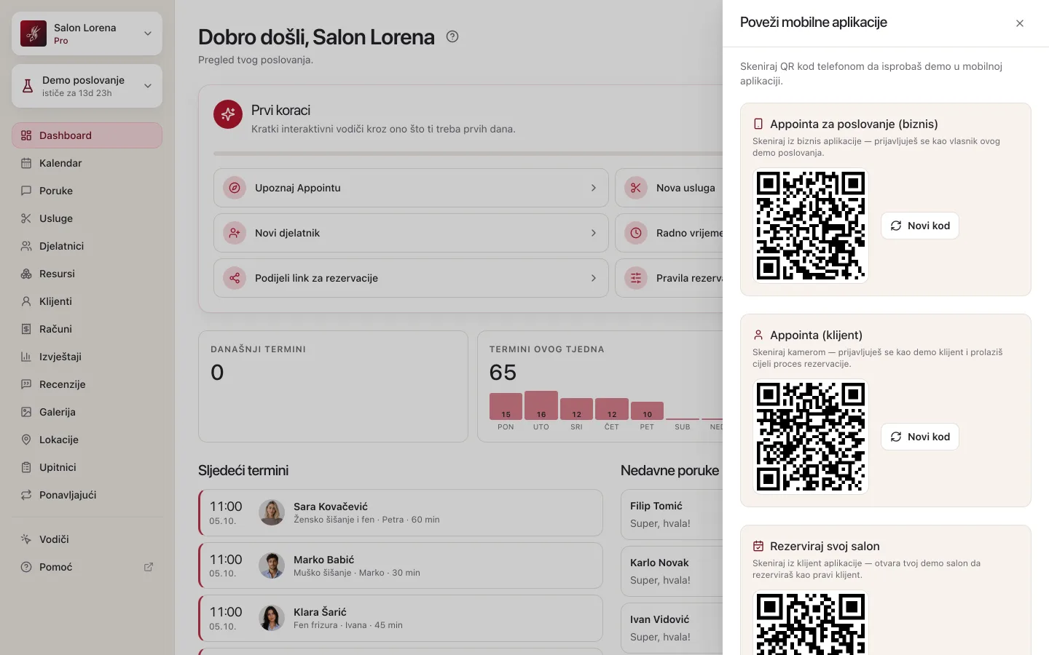Click the Lokacije pin icon
1049x655 pixels.
point(26,440)
